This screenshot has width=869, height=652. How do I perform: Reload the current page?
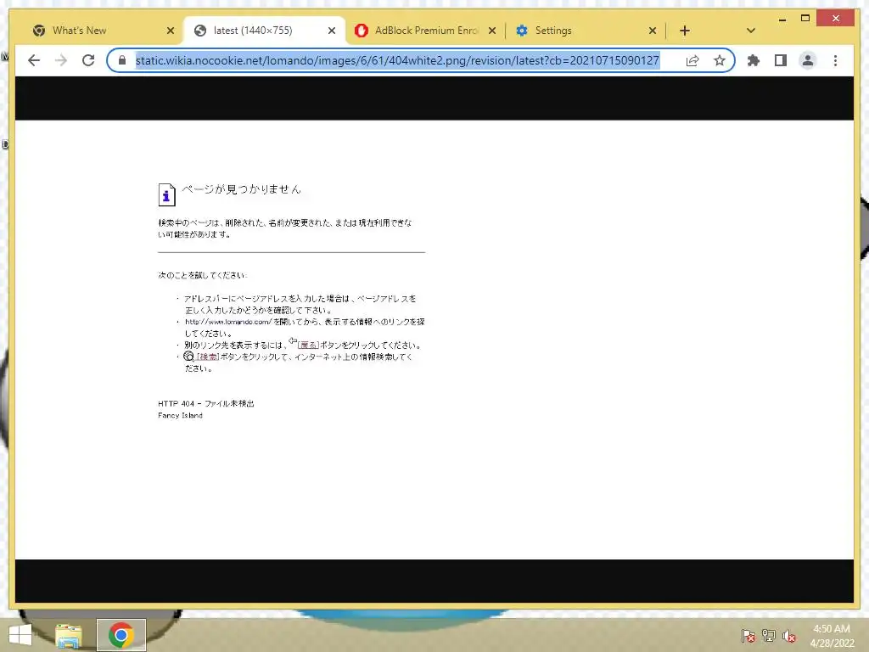click(x=88, y=60)
